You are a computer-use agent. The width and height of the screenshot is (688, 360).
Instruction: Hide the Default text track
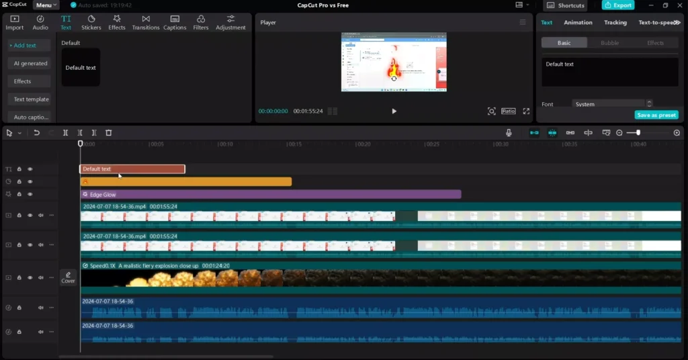point(30,169)
